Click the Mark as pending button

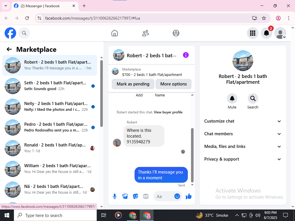(133, 84)
